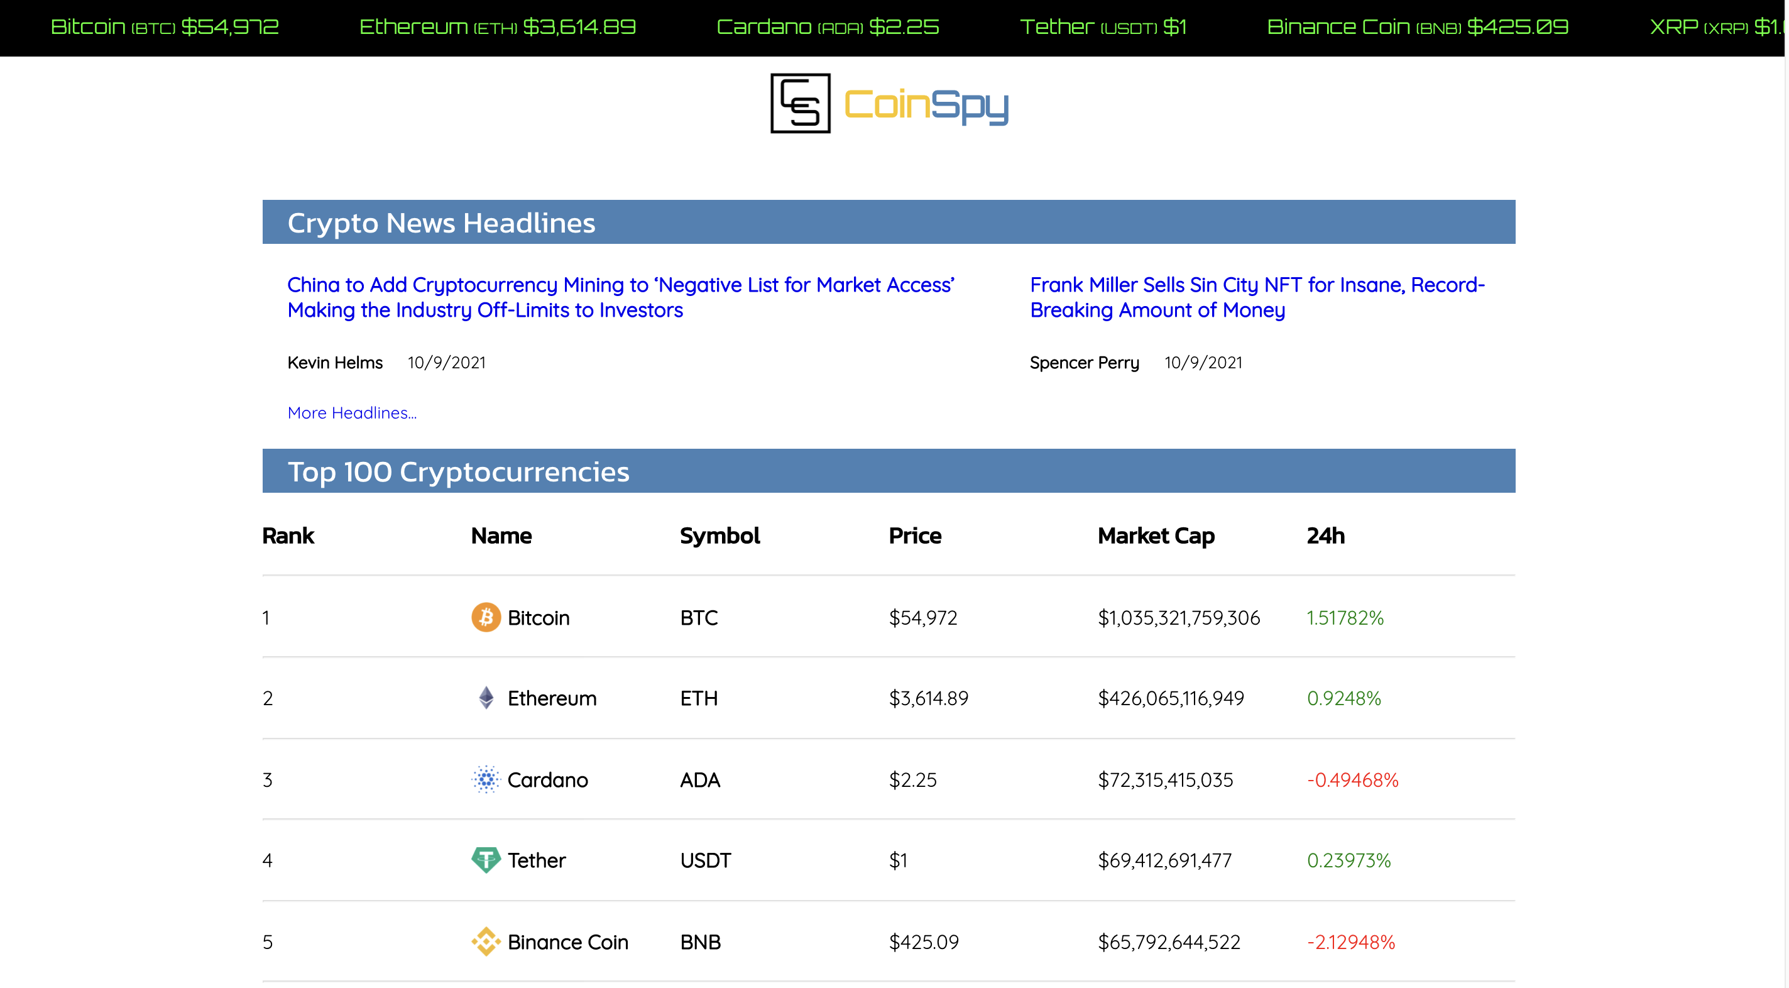Viewport: 1789px width, 988px height.
Task: Click the Cardano dotted icon
Action: tap(486, 779)
